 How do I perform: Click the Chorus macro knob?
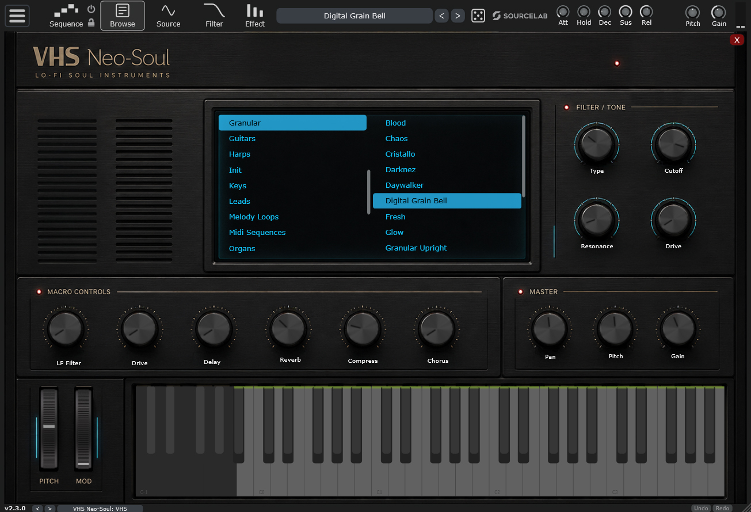[437, 328]
